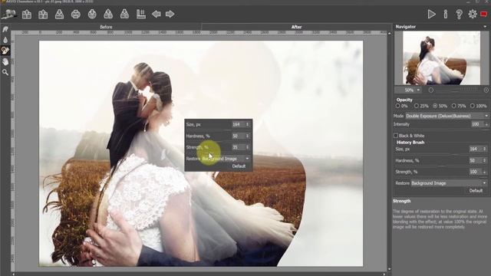The height and width of the screenshot is (276, 491).
Task: Select the Hand pan tool
Action: click(x=5, y=61)
